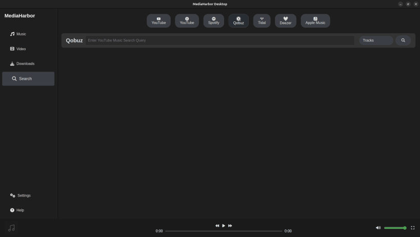
Task: Switch to the Tidal service tab
Action: [262, 21]
